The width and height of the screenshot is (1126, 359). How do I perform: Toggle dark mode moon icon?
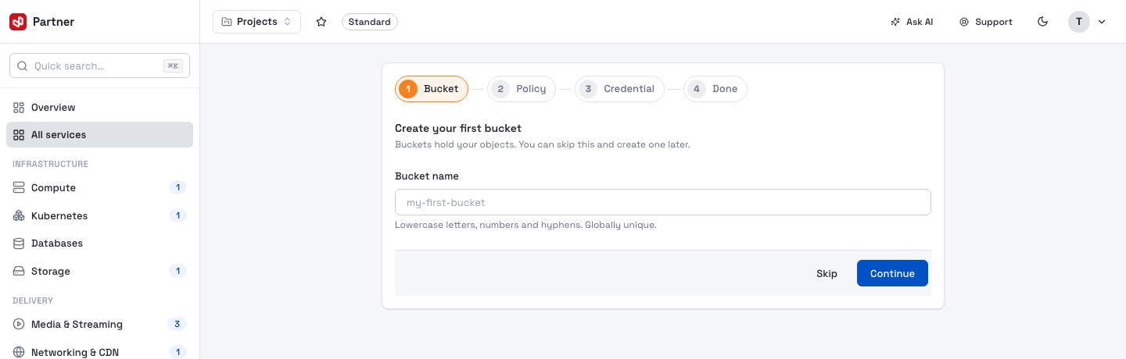(x=1042, y=22)
